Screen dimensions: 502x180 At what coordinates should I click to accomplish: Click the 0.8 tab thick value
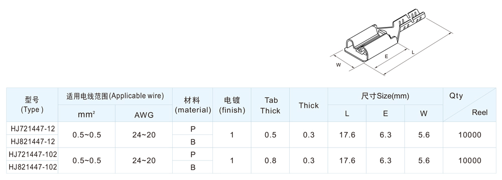[x=270, y=160]
